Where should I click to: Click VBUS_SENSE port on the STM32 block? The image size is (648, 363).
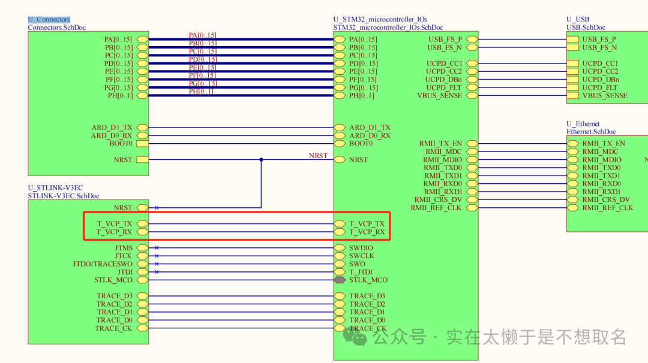click(x=472, y=95)
